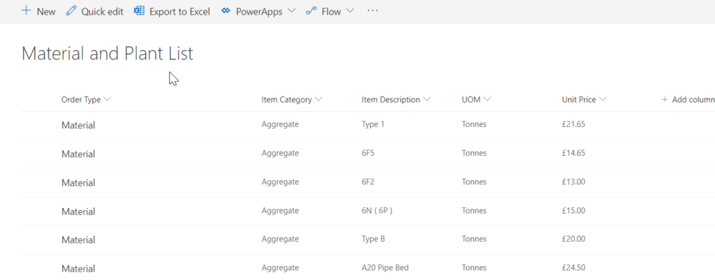This screenshot has height=280, width=715.
Task: Open the Material item with Type 1
Action: point(78,125)
